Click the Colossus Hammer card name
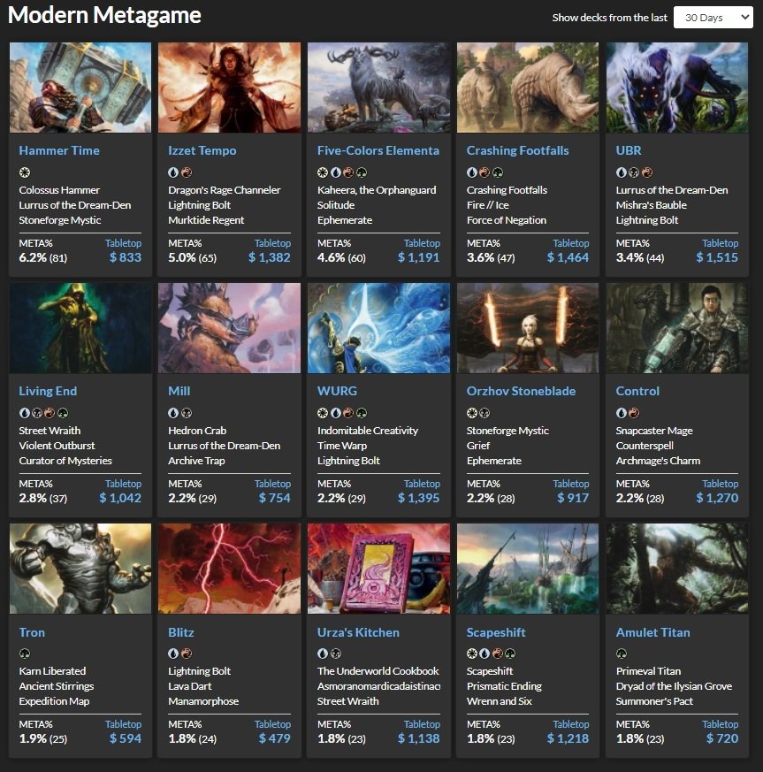 (59, 190)
